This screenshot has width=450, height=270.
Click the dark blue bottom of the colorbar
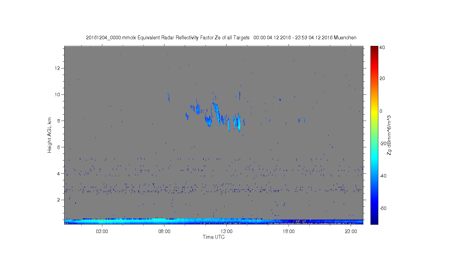tap(374, 221)
